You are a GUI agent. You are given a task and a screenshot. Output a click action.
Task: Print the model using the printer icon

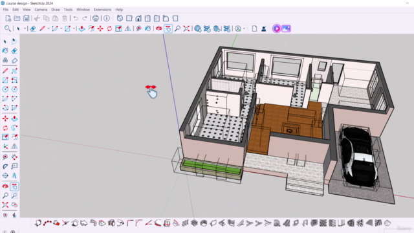(x=96, y=18)
